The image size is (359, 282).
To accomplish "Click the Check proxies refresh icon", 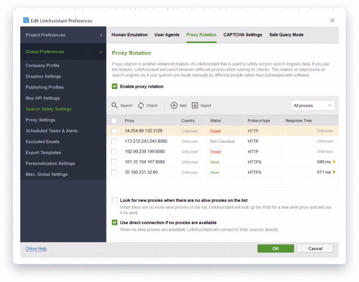I will 141,105.
